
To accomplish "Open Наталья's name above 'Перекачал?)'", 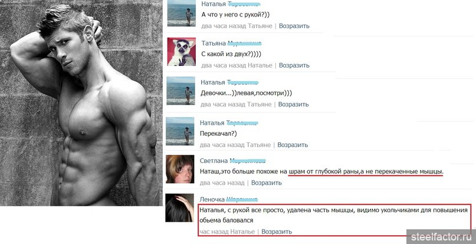I will tap(229, 123).
